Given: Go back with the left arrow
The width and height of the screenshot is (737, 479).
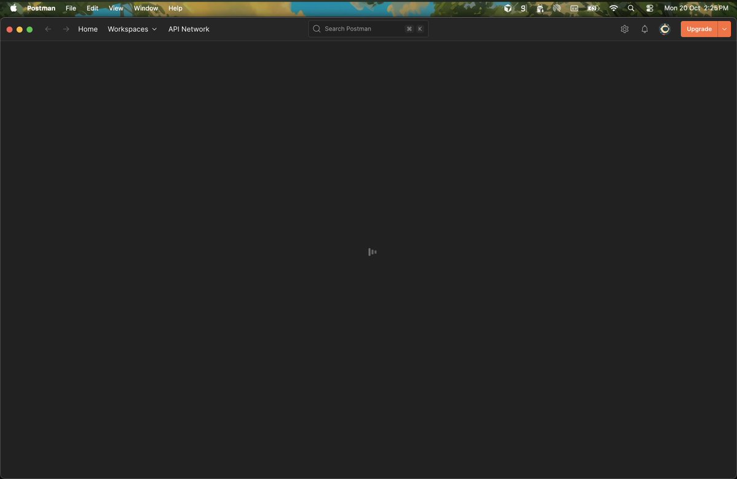Looking at the screenshot, I should point(48,29).
